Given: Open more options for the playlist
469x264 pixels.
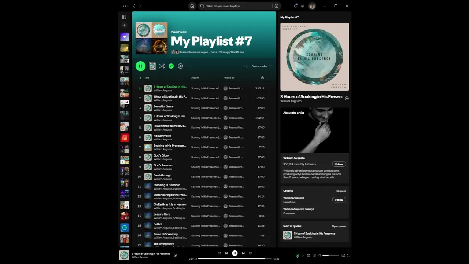Looking at the screenshot, I should coord(189,66).
